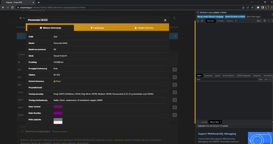Screen dimensions: 273x144
Task: Bookmark this page with the star icon
Action: pos(252,7)
